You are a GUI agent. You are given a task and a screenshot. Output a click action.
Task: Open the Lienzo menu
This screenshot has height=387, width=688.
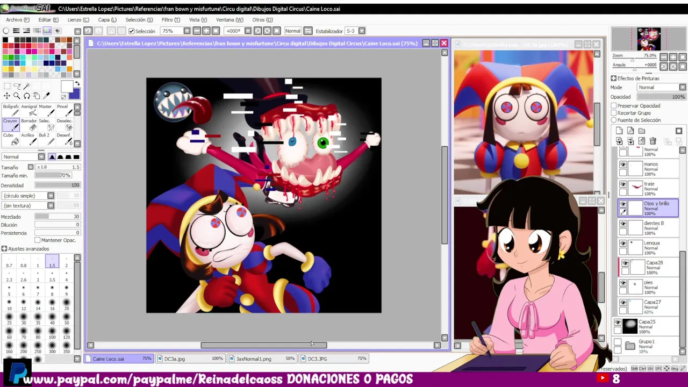point(78,20)
